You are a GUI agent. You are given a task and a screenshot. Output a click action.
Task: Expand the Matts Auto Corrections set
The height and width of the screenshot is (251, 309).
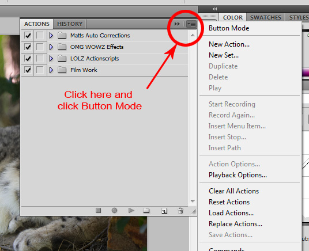tap(51, 36)
